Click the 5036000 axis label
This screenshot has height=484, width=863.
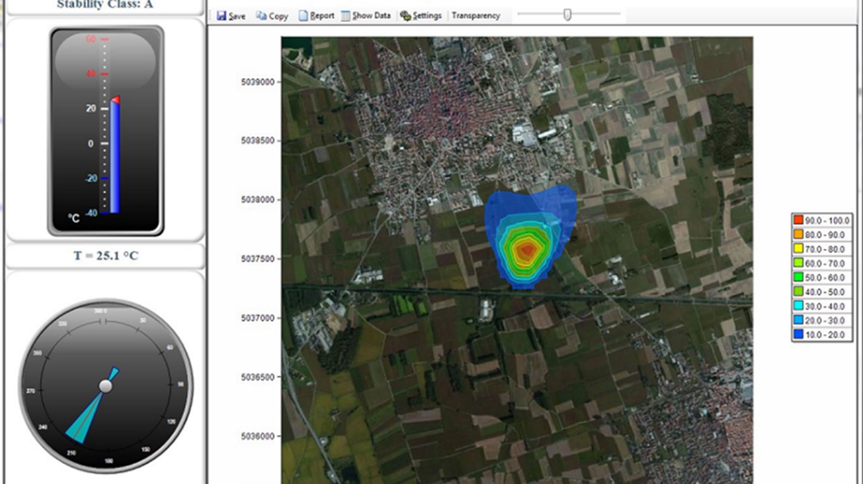tap(258, 436)
